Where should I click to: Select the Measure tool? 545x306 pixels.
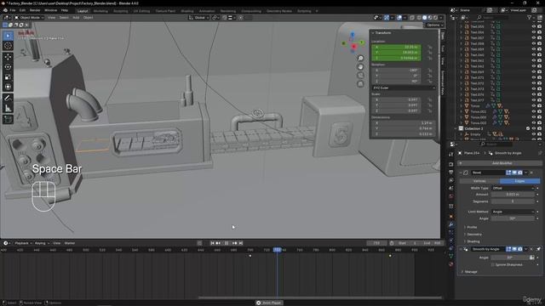[8, 108]
